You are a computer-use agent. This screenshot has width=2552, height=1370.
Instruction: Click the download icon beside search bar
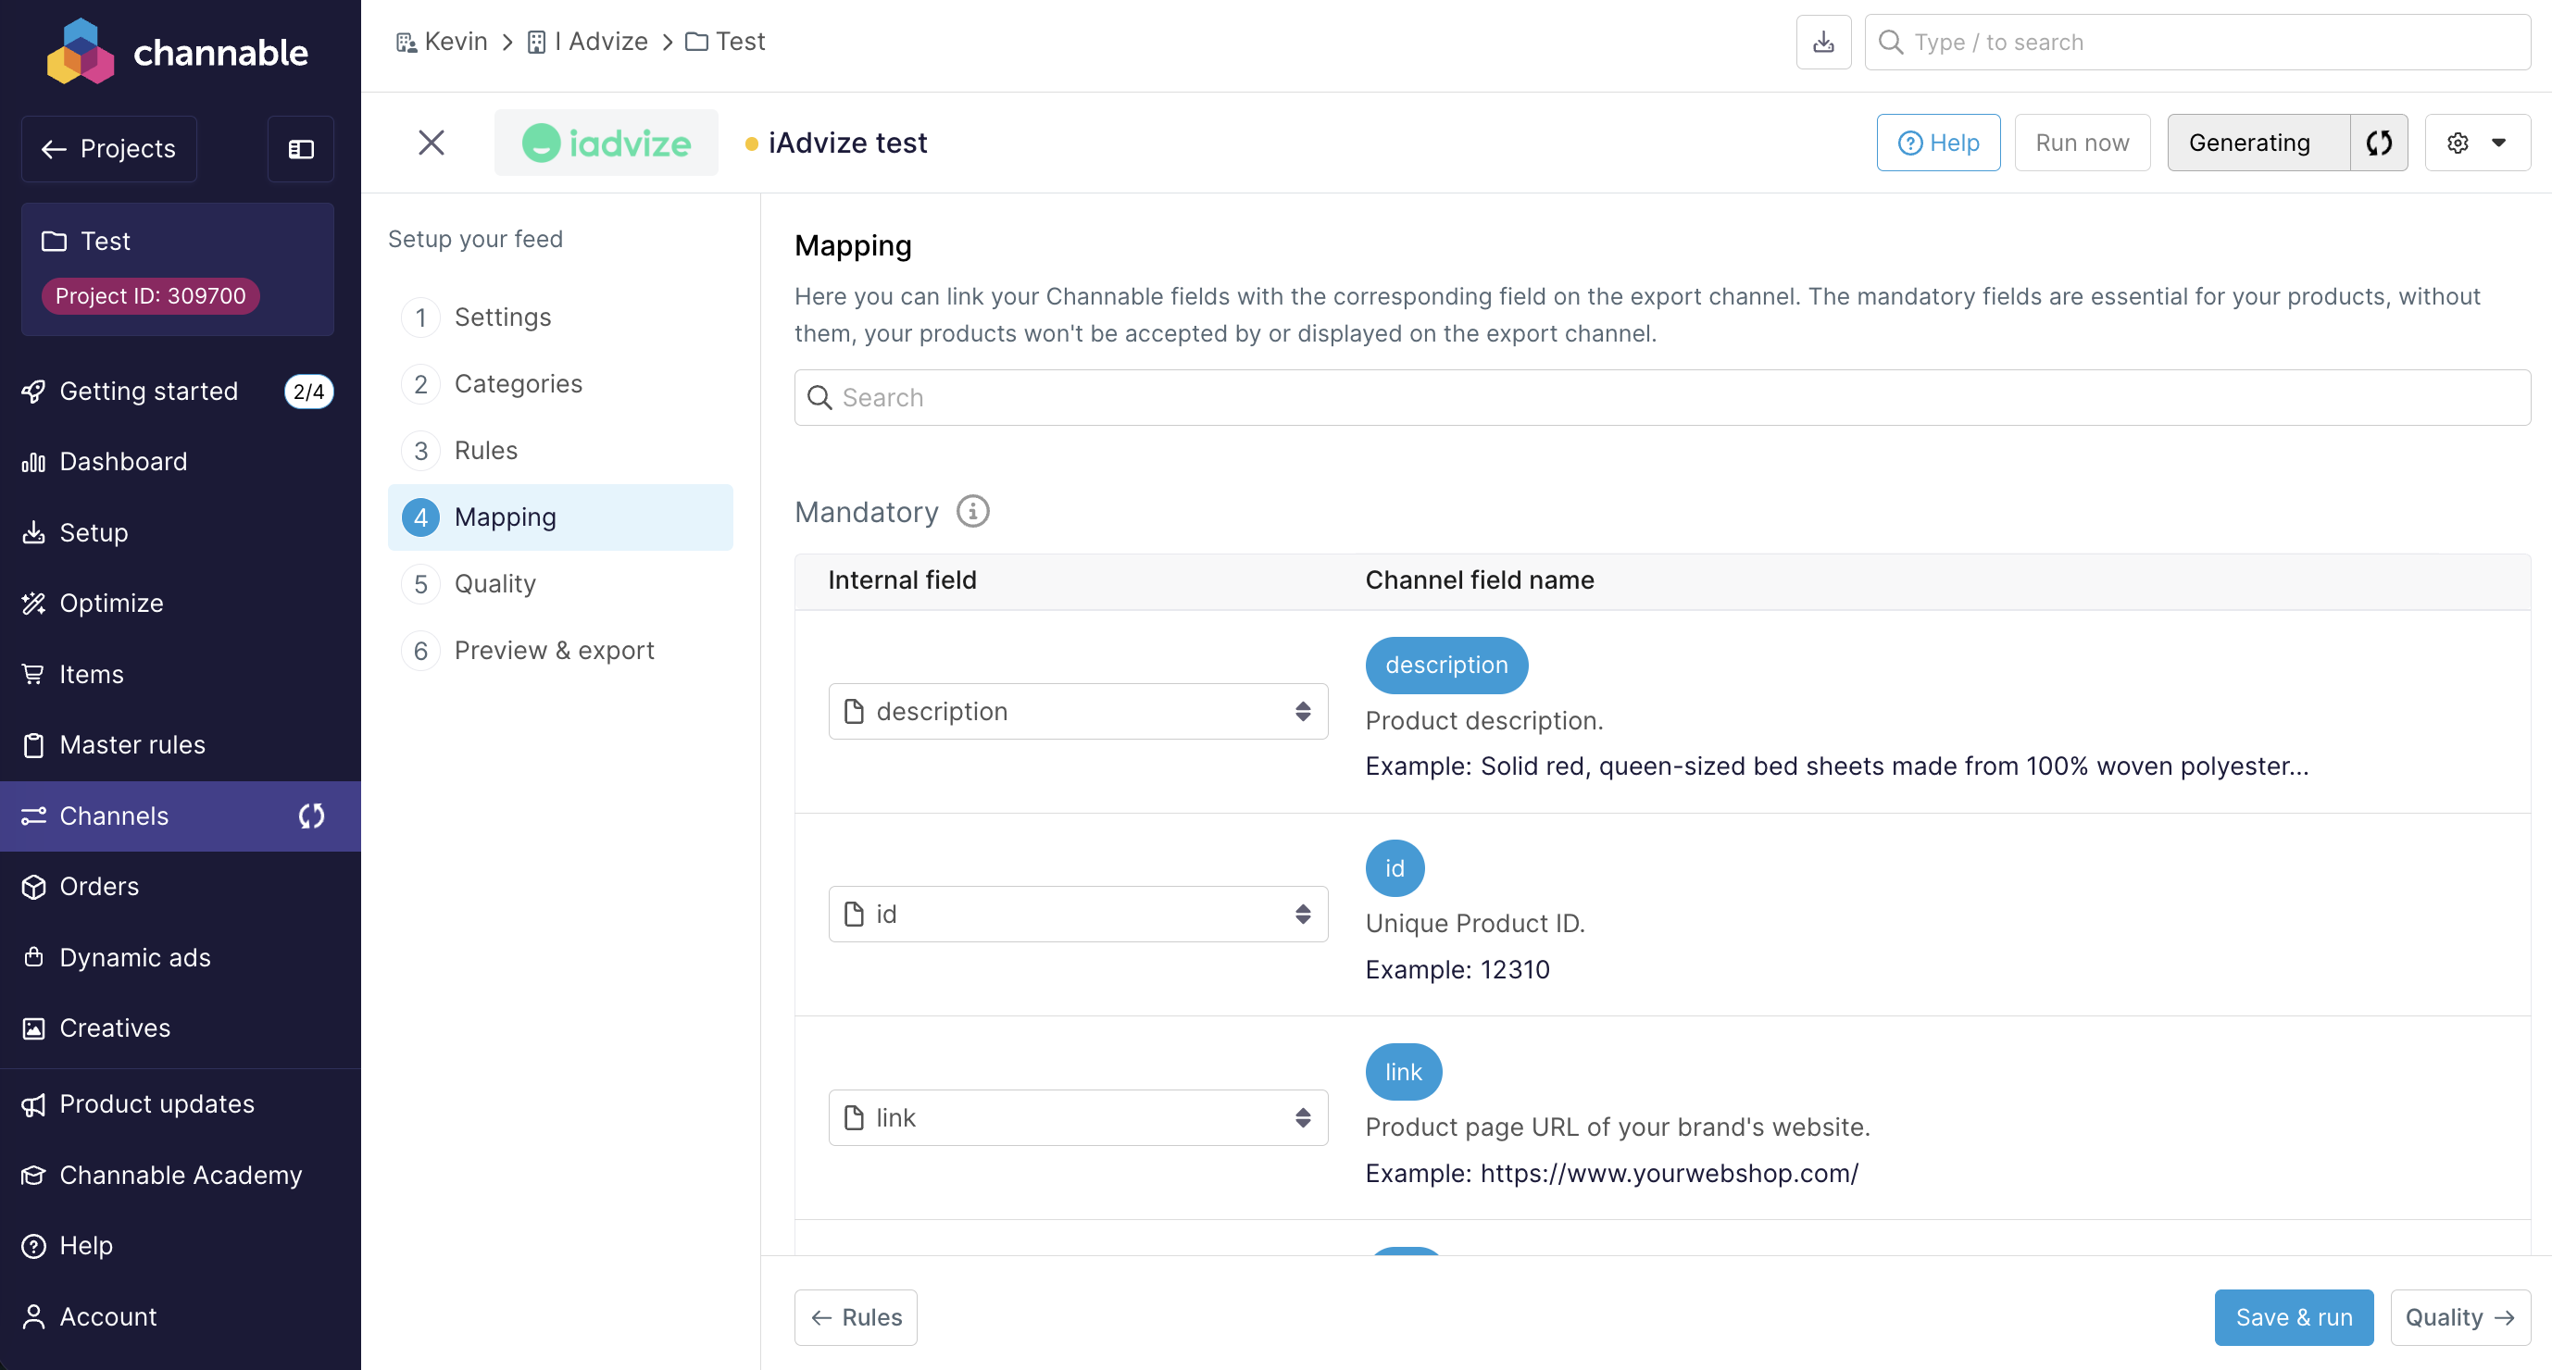pos(1823,43)
